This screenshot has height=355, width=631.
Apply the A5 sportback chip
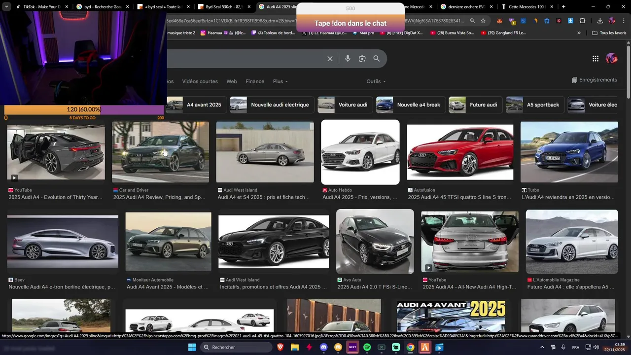coord(535,105)
